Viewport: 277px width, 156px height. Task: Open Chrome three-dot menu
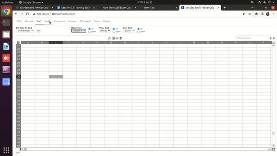tap(273, 14)
